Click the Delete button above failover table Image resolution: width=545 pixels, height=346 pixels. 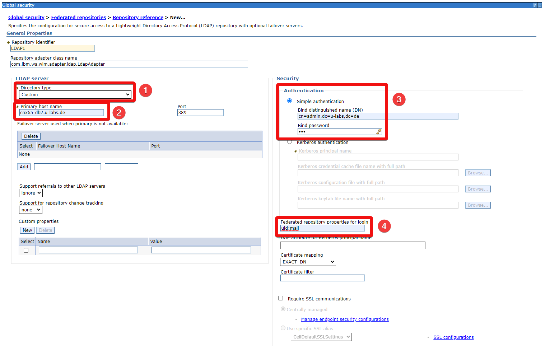pyautogui.click(x=31, y=136)
